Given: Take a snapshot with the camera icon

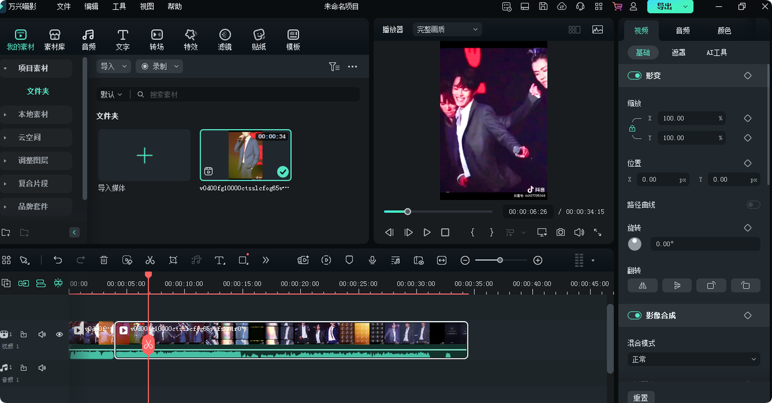Looking at the screenshot, I should (561, 232).
